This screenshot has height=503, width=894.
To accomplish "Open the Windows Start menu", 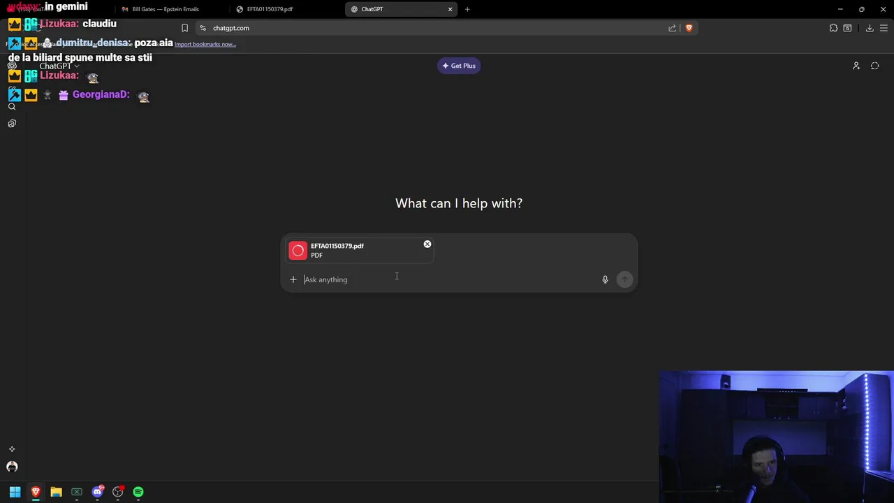I will [15, 492].
